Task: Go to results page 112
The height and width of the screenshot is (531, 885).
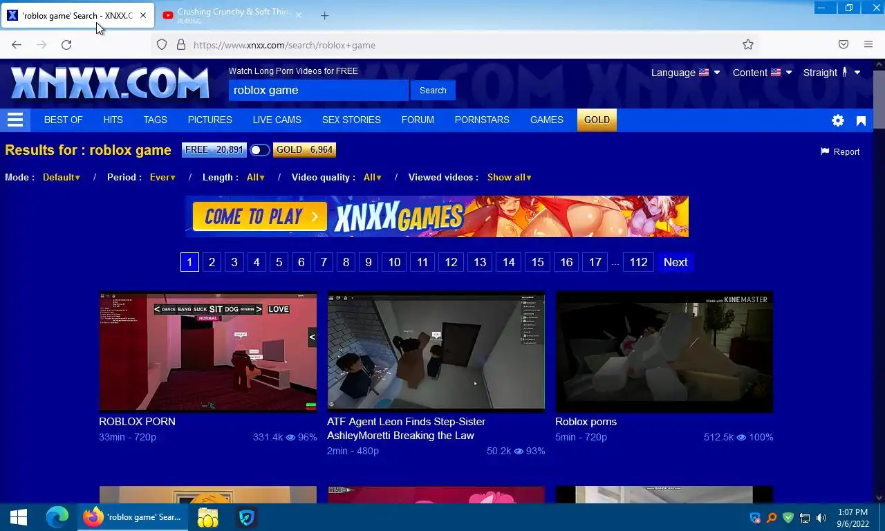Action: (x=638, y=262)
